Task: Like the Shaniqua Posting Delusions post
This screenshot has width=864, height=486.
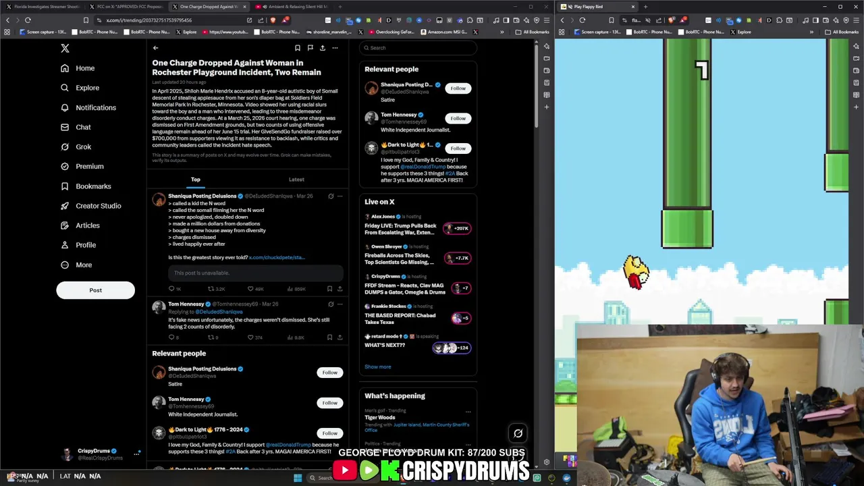Action: coord(250,289)
